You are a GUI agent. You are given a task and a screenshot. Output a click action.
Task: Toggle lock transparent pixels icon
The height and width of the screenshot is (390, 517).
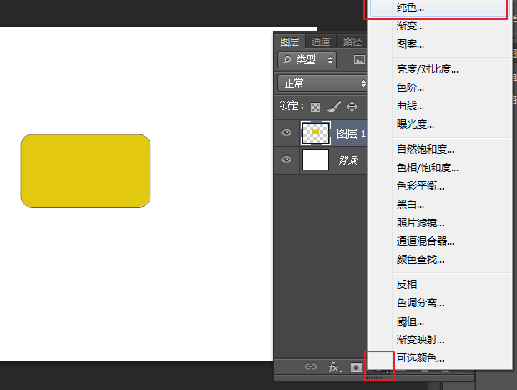click(x=315, y=107)
